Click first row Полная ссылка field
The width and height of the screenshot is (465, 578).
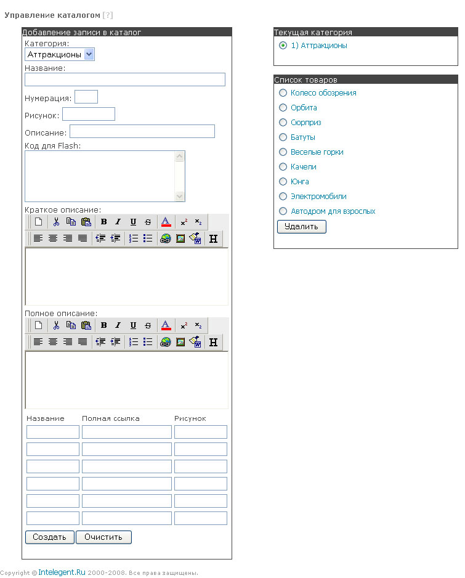click(x=127, y=432)
